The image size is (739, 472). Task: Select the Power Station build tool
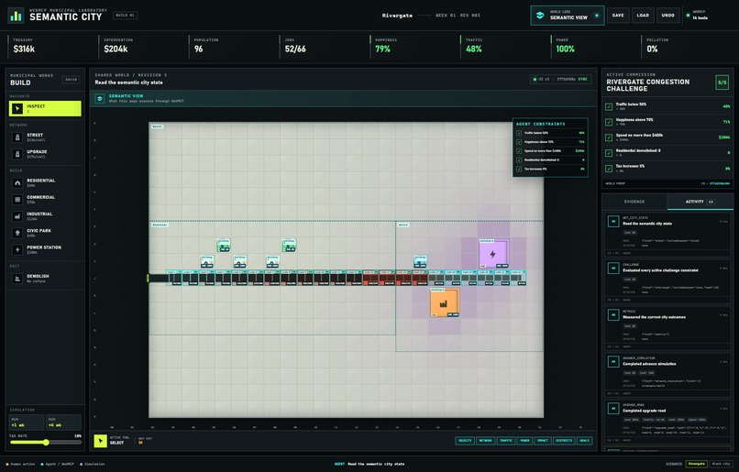tap(45, 249)
